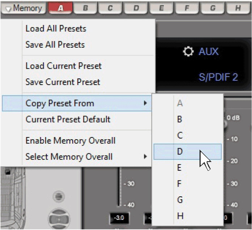This screenshot has width=252, height=230.
Task: Switch to memory preset tab D
Action: pos(136,8)
